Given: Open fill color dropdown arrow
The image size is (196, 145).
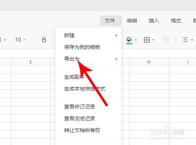Looking at the screenshot, I should click(136, 40).
